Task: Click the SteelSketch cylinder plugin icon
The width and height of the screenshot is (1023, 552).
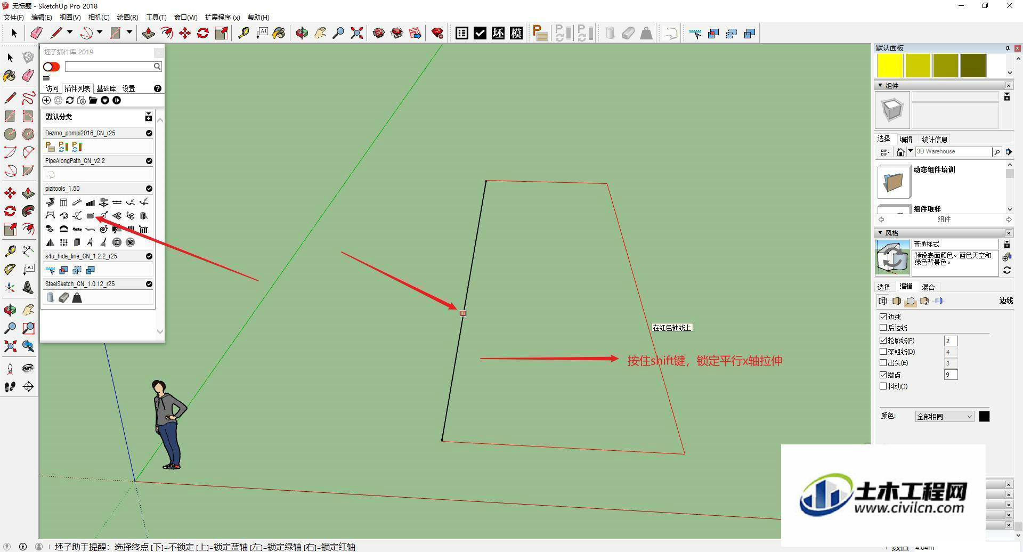Action: click(50, 298)
